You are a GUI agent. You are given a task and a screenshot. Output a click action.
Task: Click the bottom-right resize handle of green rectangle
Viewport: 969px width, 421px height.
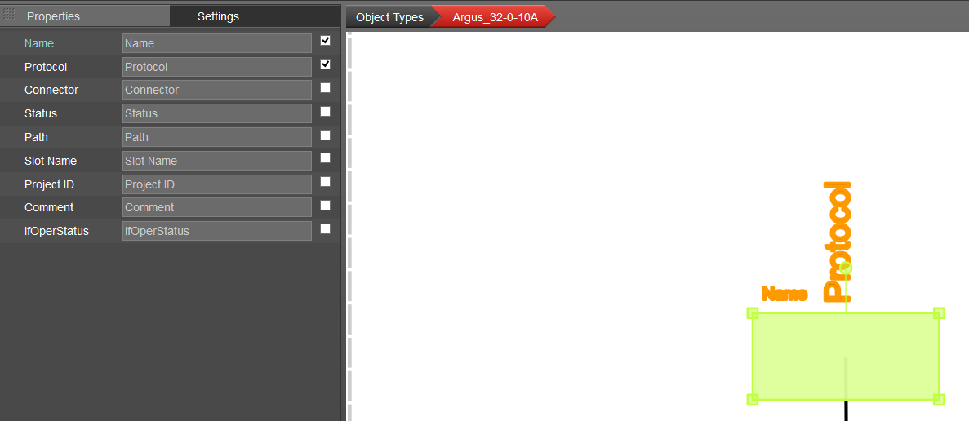(x=939, y=399)
